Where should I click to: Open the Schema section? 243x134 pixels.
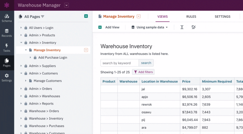click(7, 18)
